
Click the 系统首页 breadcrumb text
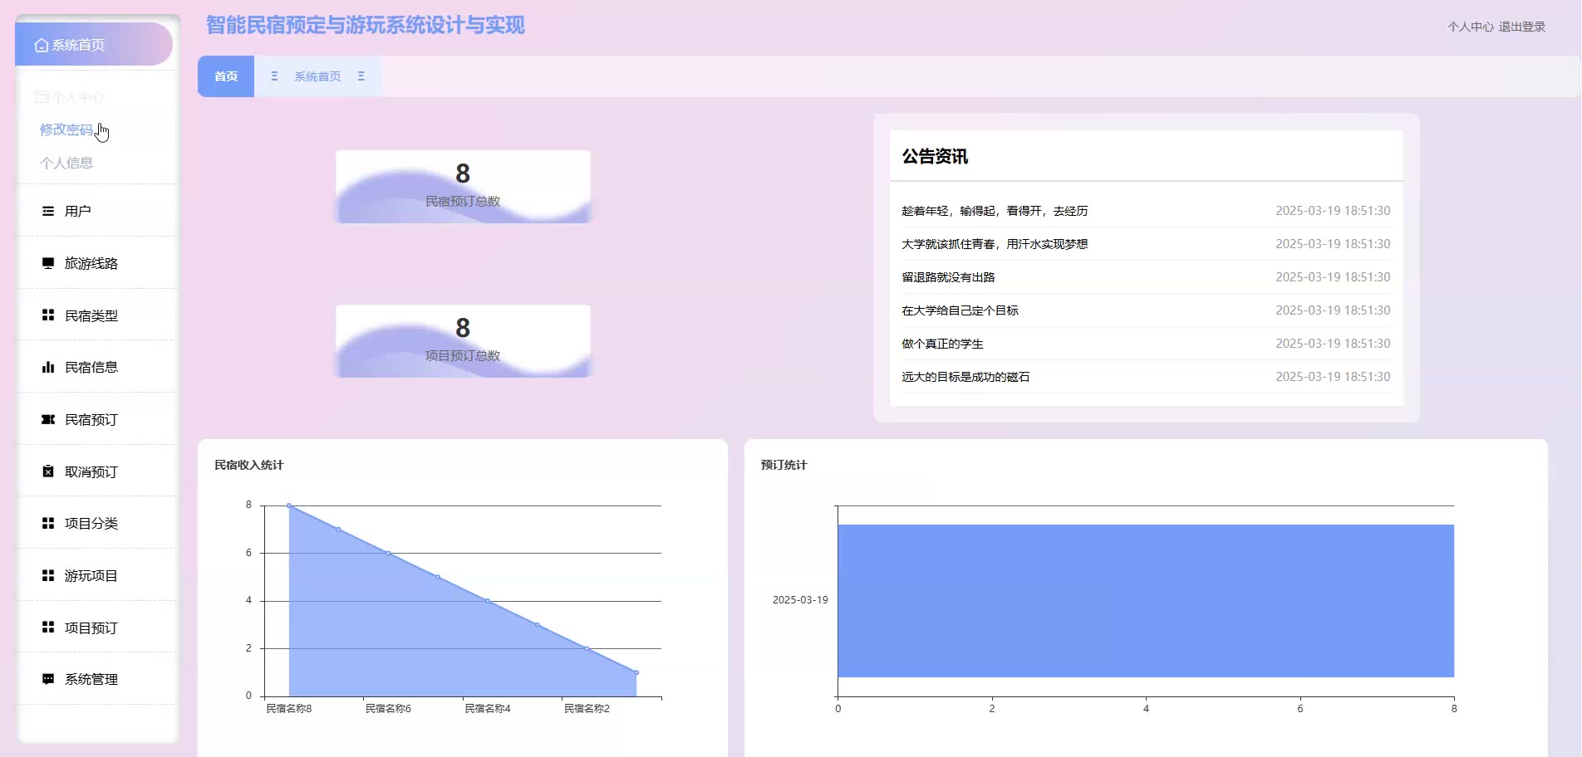click(317, 76)
